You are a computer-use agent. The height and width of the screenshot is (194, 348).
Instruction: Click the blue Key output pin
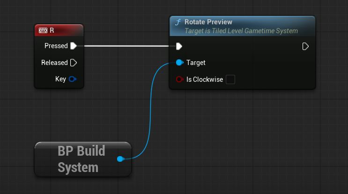coord(73,79)
